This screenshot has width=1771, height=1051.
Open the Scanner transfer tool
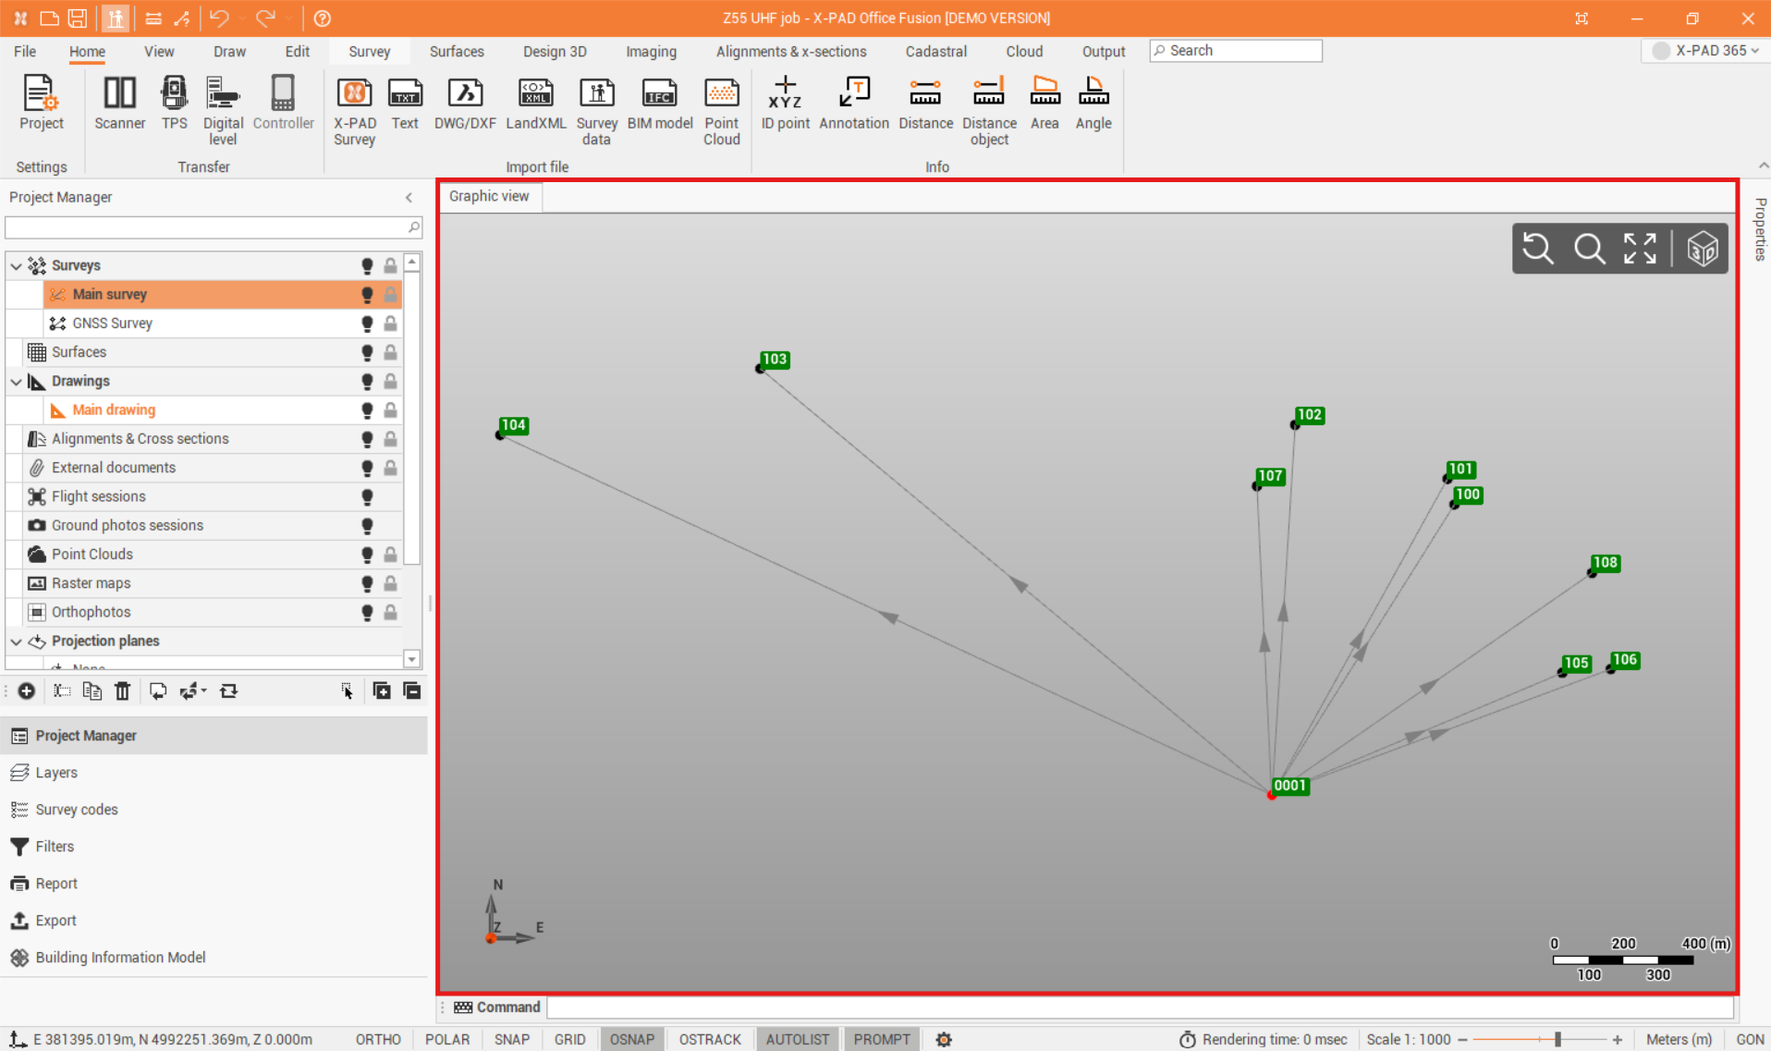[x=119, y=103]
